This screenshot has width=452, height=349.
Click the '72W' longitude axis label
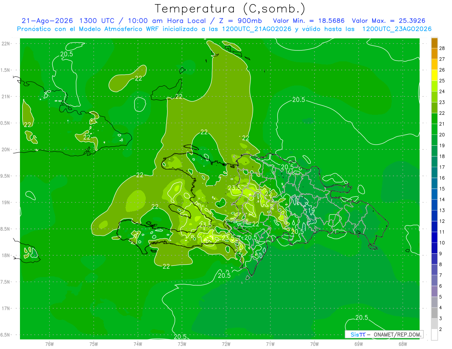[226, 344]
